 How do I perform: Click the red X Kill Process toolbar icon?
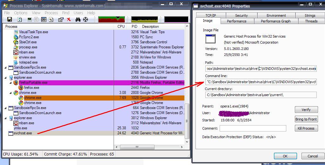pyautogui.click(x=69, y=19)
